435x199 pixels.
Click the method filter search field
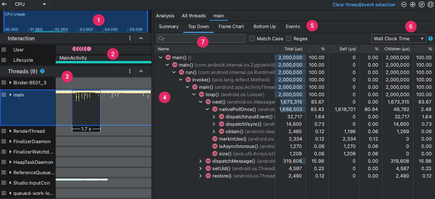point(201,39)
